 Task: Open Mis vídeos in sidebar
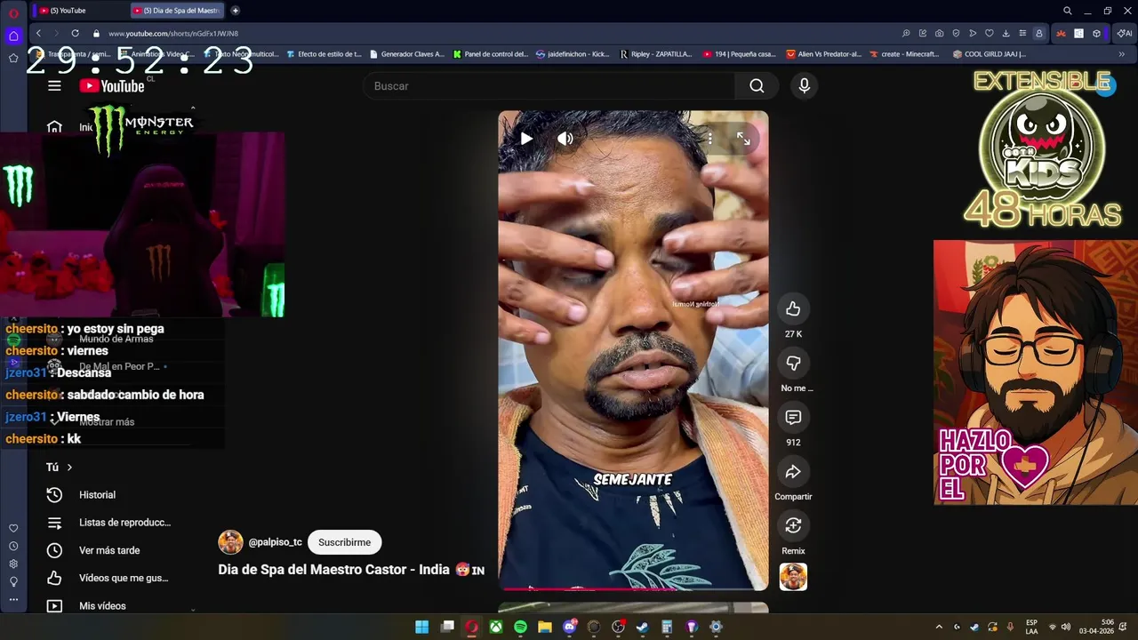(x=102, y=606)
